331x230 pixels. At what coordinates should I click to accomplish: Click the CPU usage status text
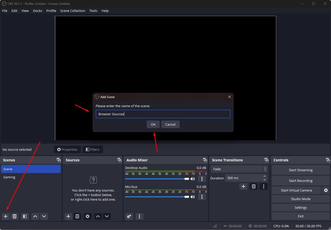(281, 226)
